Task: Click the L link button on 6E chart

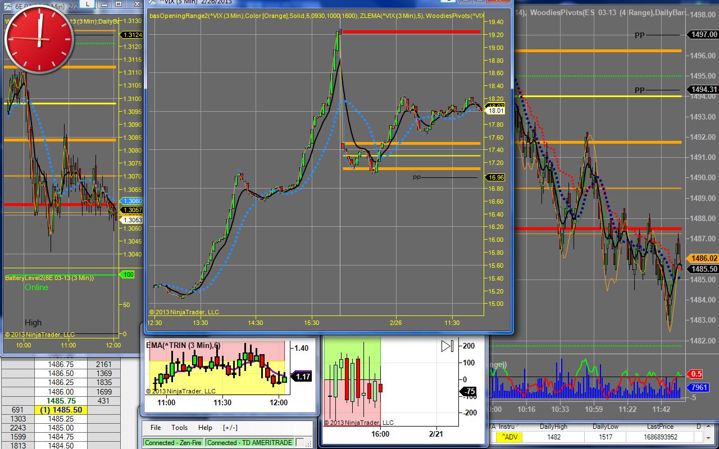Action: tap(87, 3)
